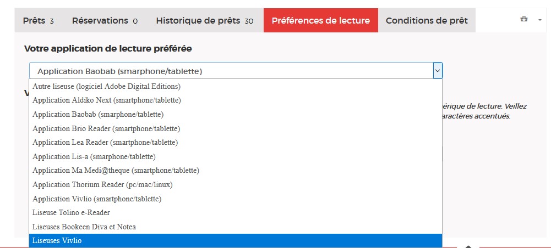This screenshot has width=551, height=248.
Task: Open the Historique de prêts tab
Action: 204,21
